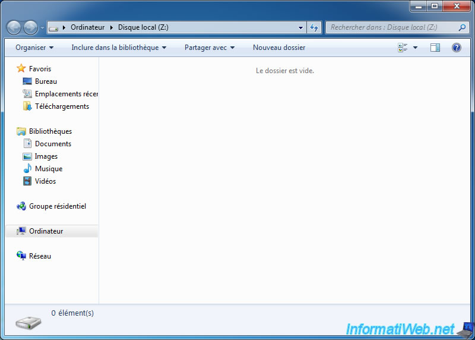Open Bureau in the sidebar
The image size is (475, 340).
point(46,81)
